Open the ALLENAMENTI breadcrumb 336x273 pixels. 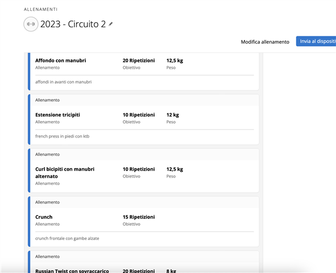point(41,9)
